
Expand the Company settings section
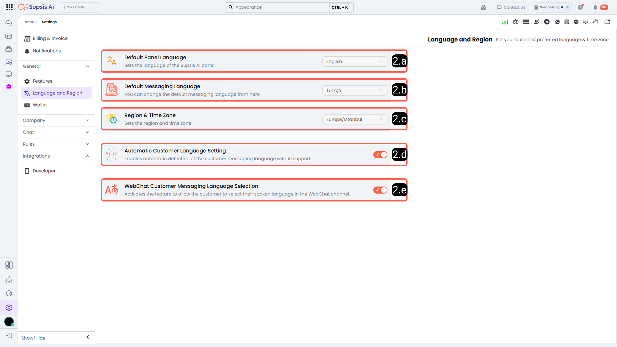[x=56, y=120]
